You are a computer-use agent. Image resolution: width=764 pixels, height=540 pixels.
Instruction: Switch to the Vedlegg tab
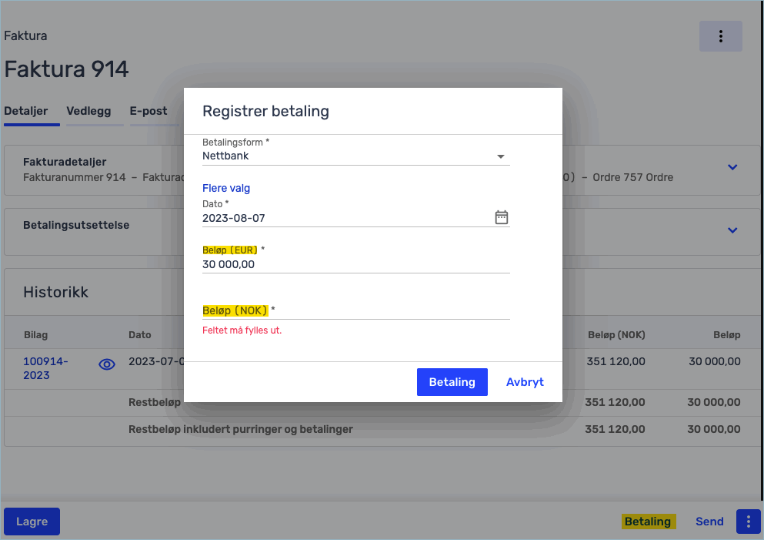(88, 111)
